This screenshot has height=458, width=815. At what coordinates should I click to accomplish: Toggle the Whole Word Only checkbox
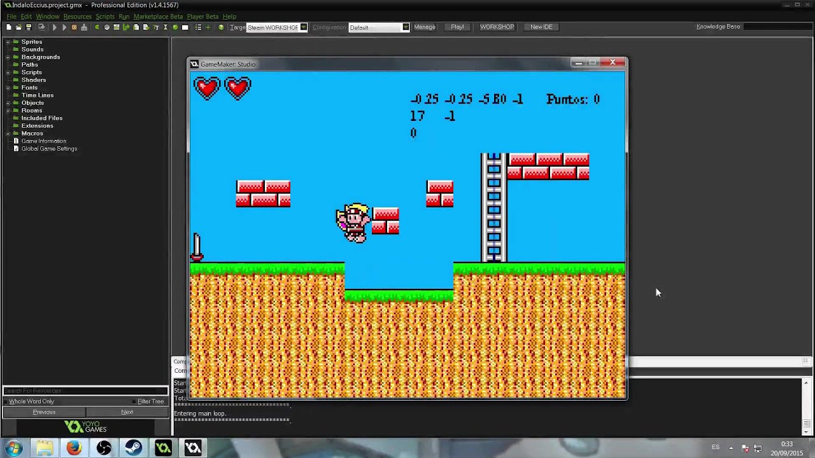coord(6,401)
